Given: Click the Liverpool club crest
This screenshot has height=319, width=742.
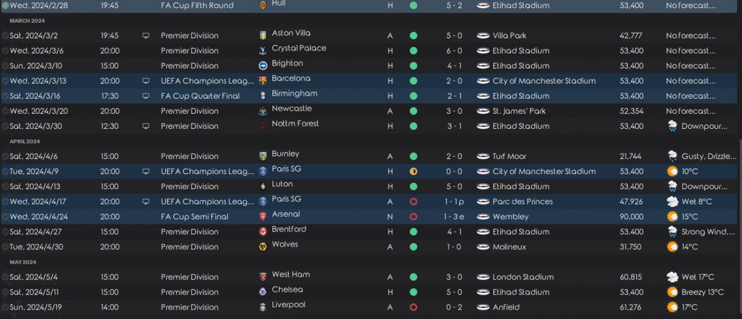Looking at the screenshot, I should point(263,307).
